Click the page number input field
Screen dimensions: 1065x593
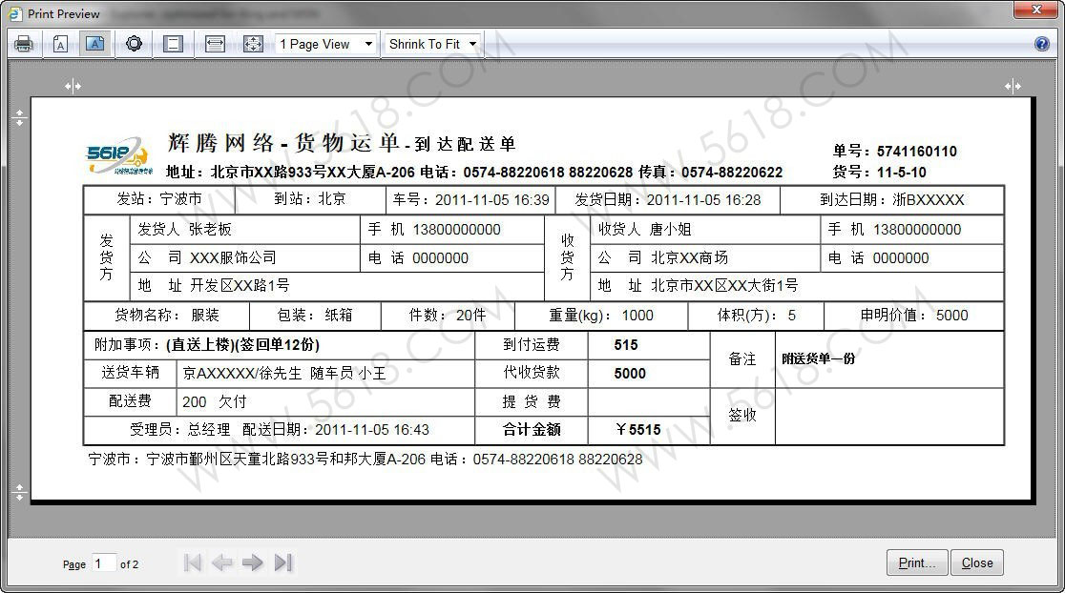[104, 563]
